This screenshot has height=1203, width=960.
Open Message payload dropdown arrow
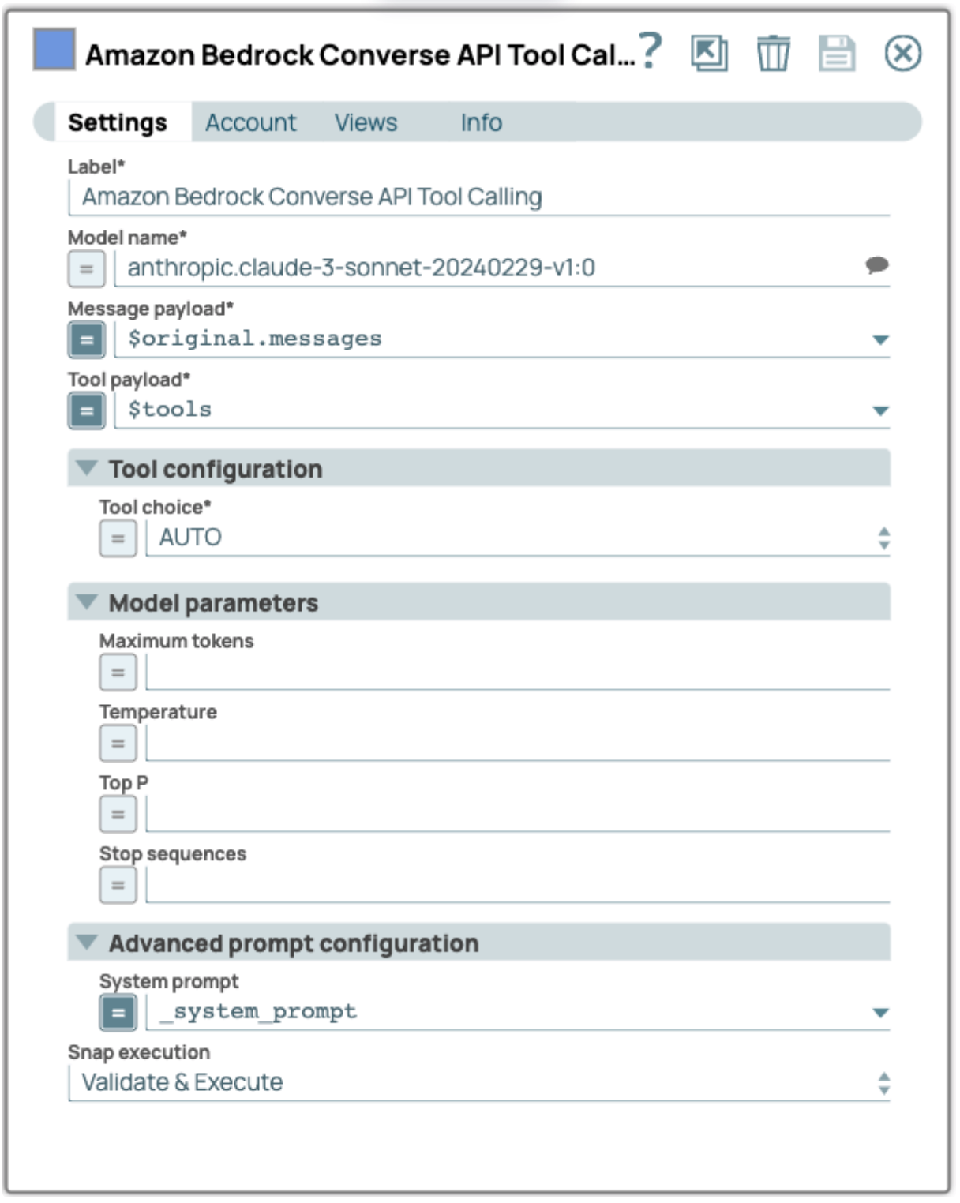click(880, 340)
